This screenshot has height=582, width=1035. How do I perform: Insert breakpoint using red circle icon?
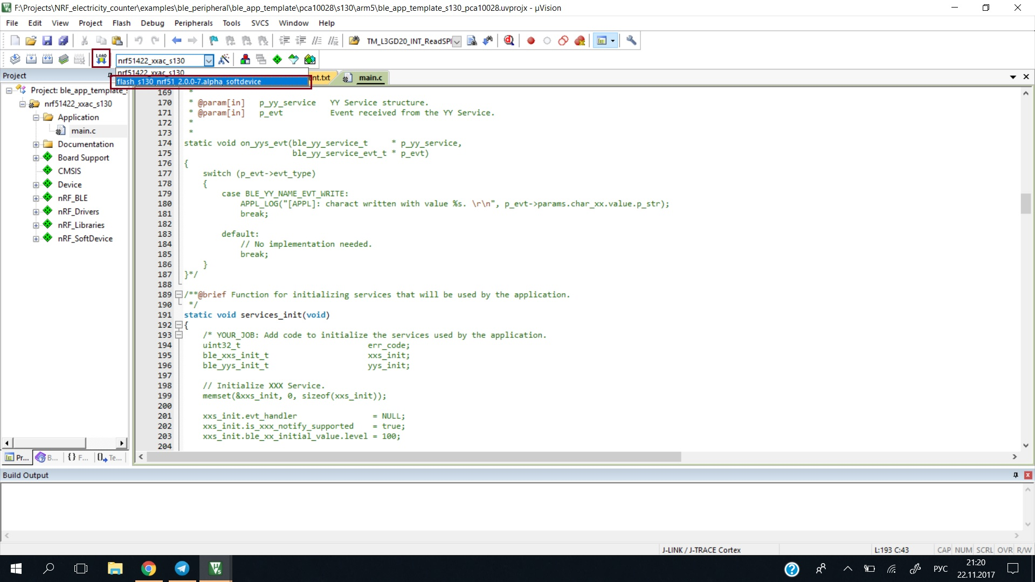[530, 40]
